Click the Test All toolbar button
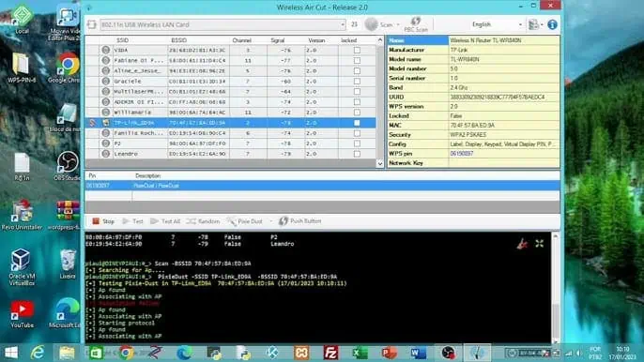The width and height of the screenshot is (644, 362). point(165,221)
